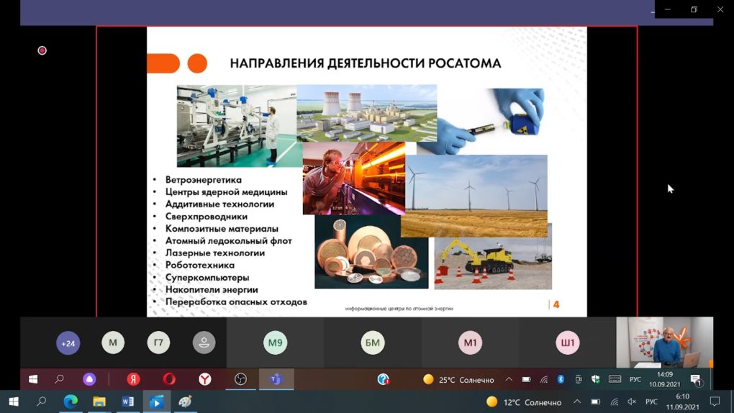Open OBS Studio in the recorded taskbar

coord(240,379)
